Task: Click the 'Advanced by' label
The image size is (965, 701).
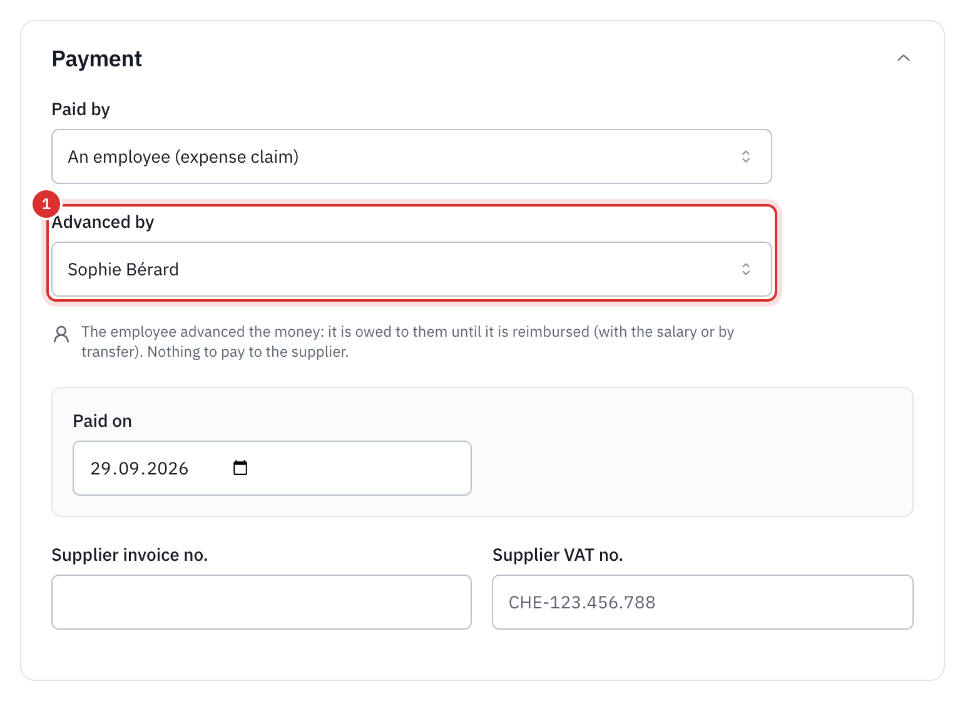Action: click(x=103, y=222)
